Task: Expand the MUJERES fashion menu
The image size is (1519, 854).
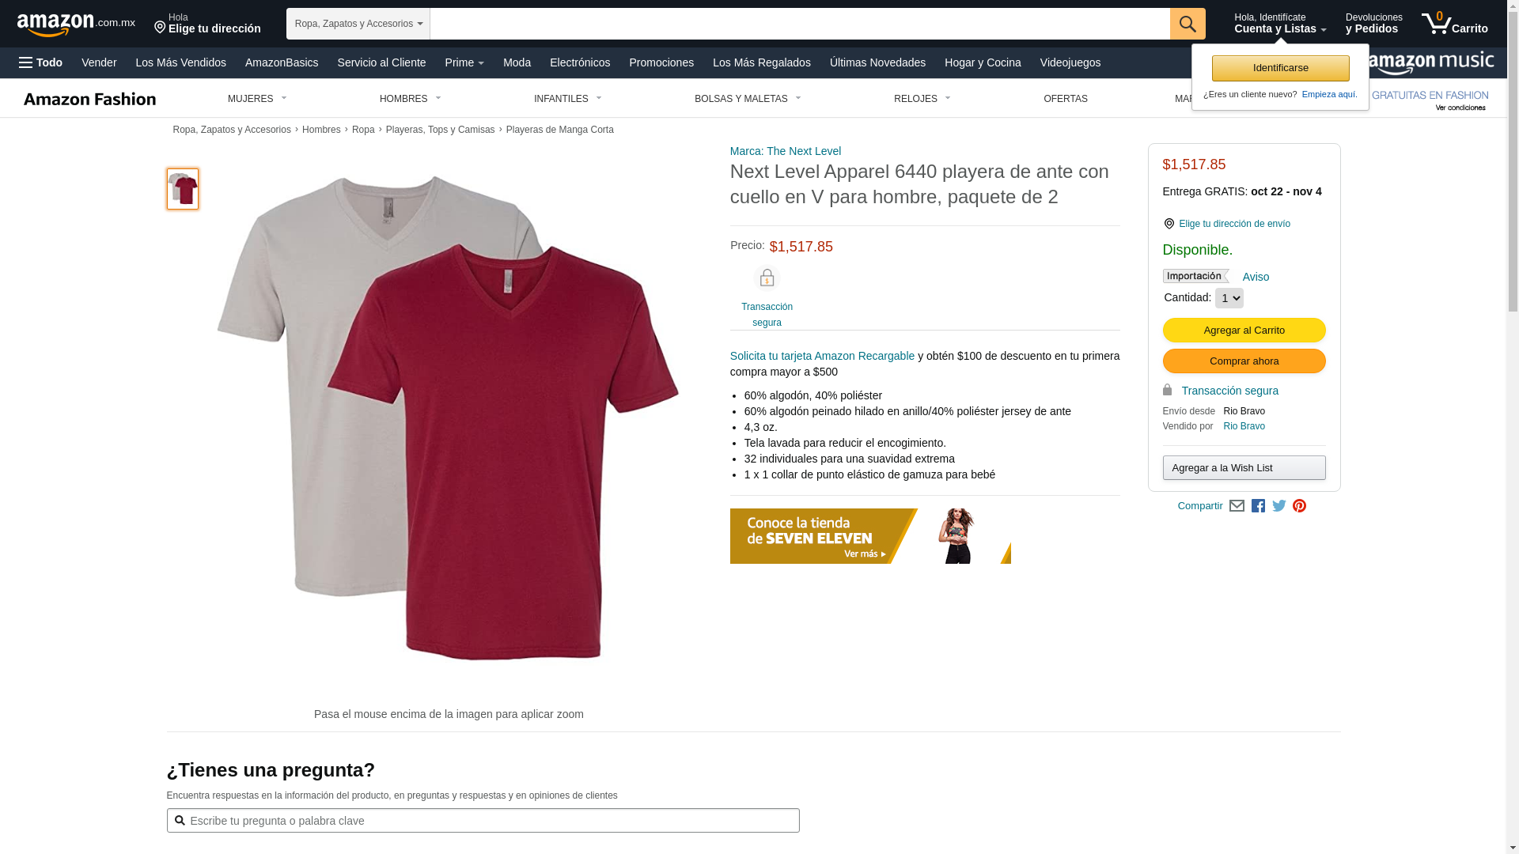Action: [x=257, y=99]
